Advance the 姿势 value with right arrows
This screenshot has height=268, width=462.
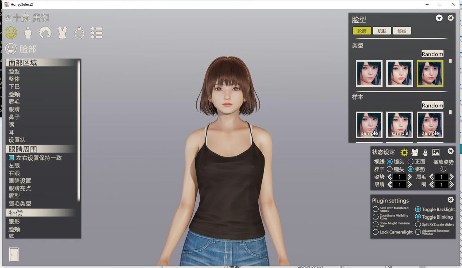coord(409,177)
